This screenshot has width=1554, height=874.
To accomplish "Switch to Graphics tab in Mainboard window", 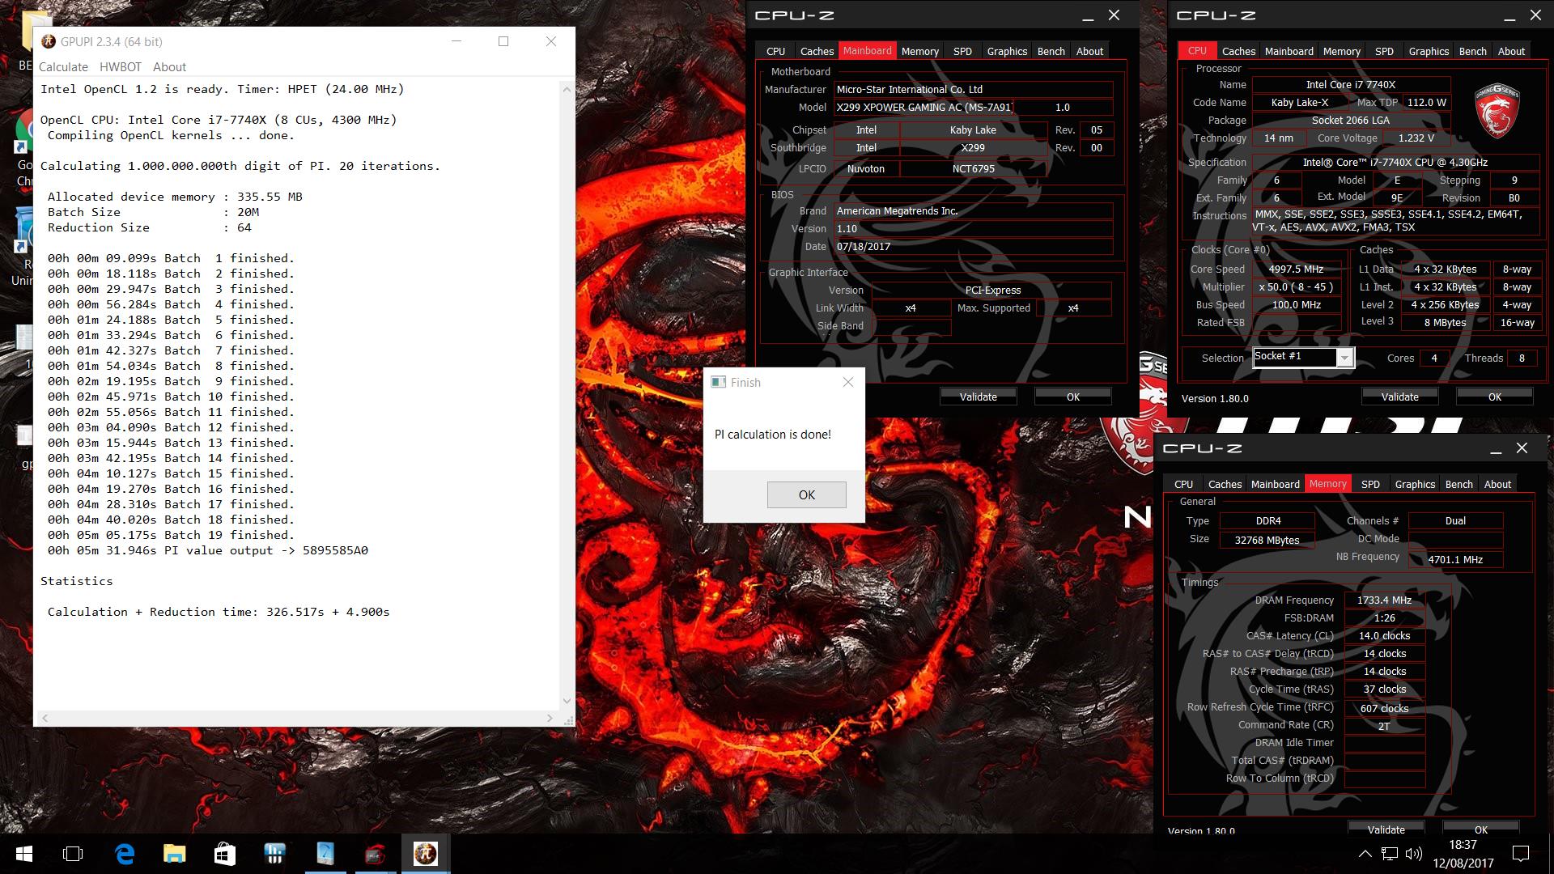I will 1007,51.
